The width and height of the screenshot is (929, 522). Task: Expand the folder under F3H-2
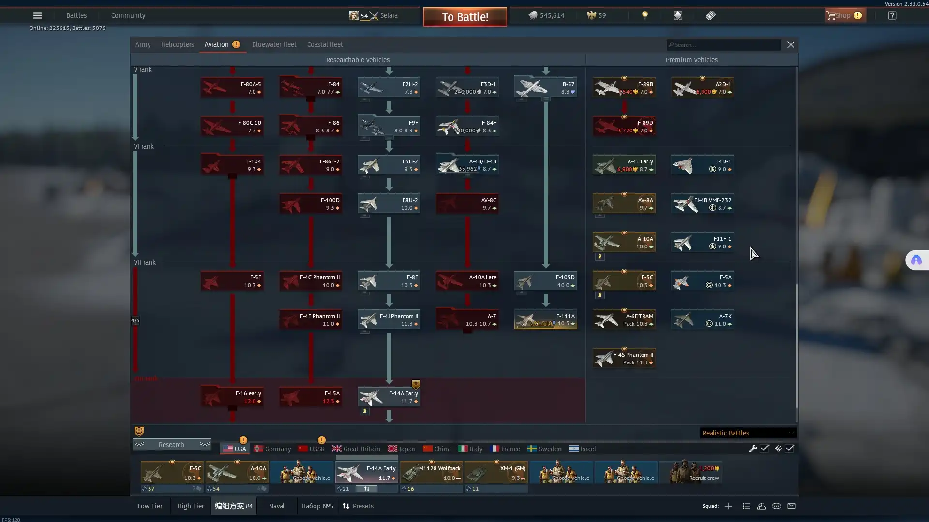pyautogui.click(x=365, y=177)
